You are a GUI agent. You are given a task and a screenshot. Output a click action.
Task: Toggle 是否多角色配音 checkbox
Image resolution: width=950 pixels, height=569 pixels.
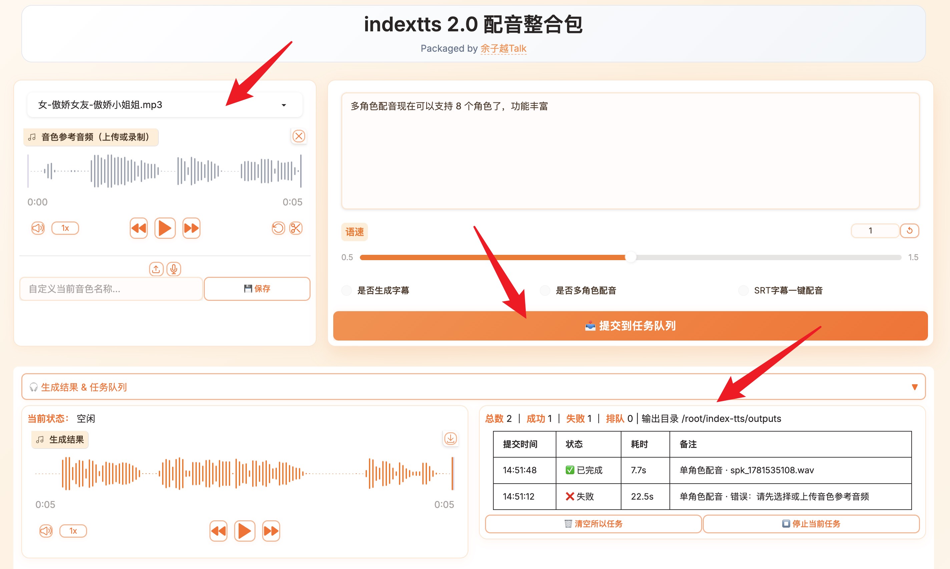click(545, 290)
